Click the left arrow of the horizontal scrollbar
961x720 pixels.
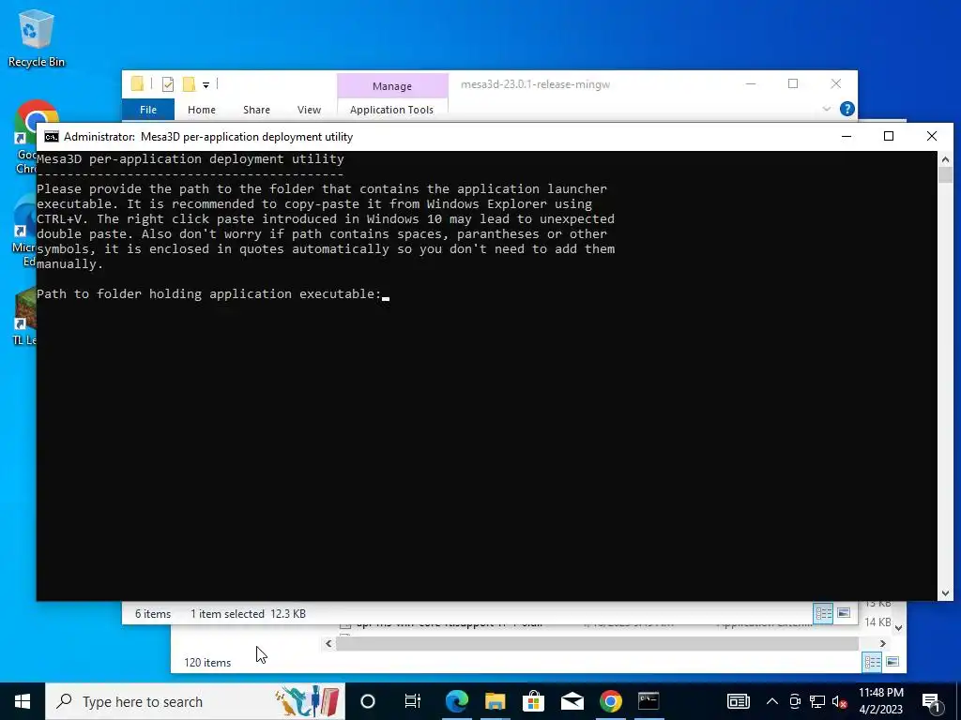329,643
